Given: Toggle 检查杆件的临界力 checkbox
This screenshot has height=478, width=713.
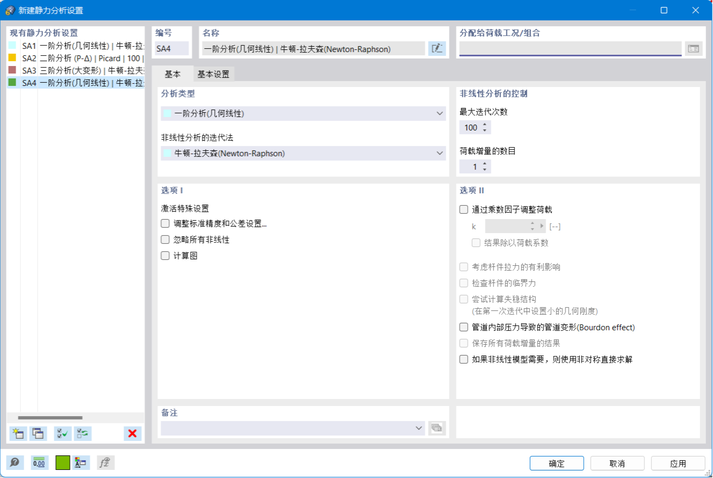Looking at the screenshot, I should tap(464, 283).
